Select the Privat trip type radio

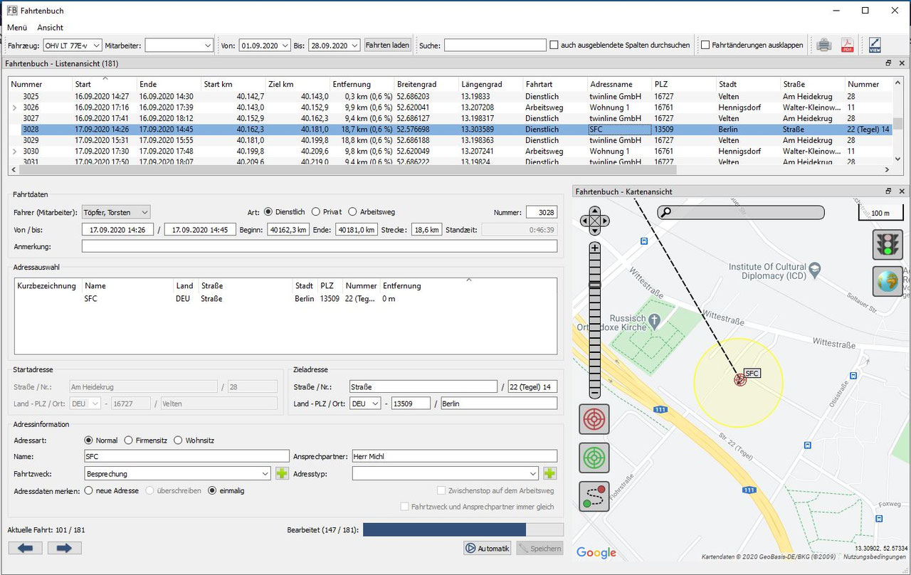tap(316, 211)
